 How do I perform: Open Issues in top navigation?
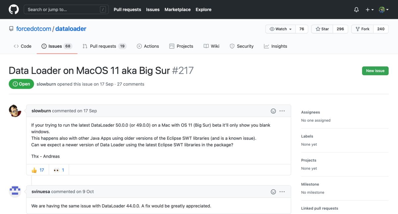153,10
